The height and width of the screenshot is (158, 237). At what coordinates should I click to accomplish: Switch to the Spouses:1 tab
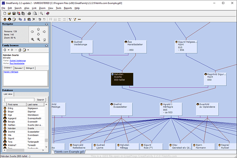(19, 68)
